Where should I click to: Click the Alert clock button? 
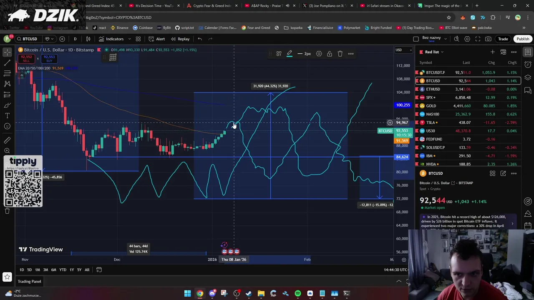157,39
